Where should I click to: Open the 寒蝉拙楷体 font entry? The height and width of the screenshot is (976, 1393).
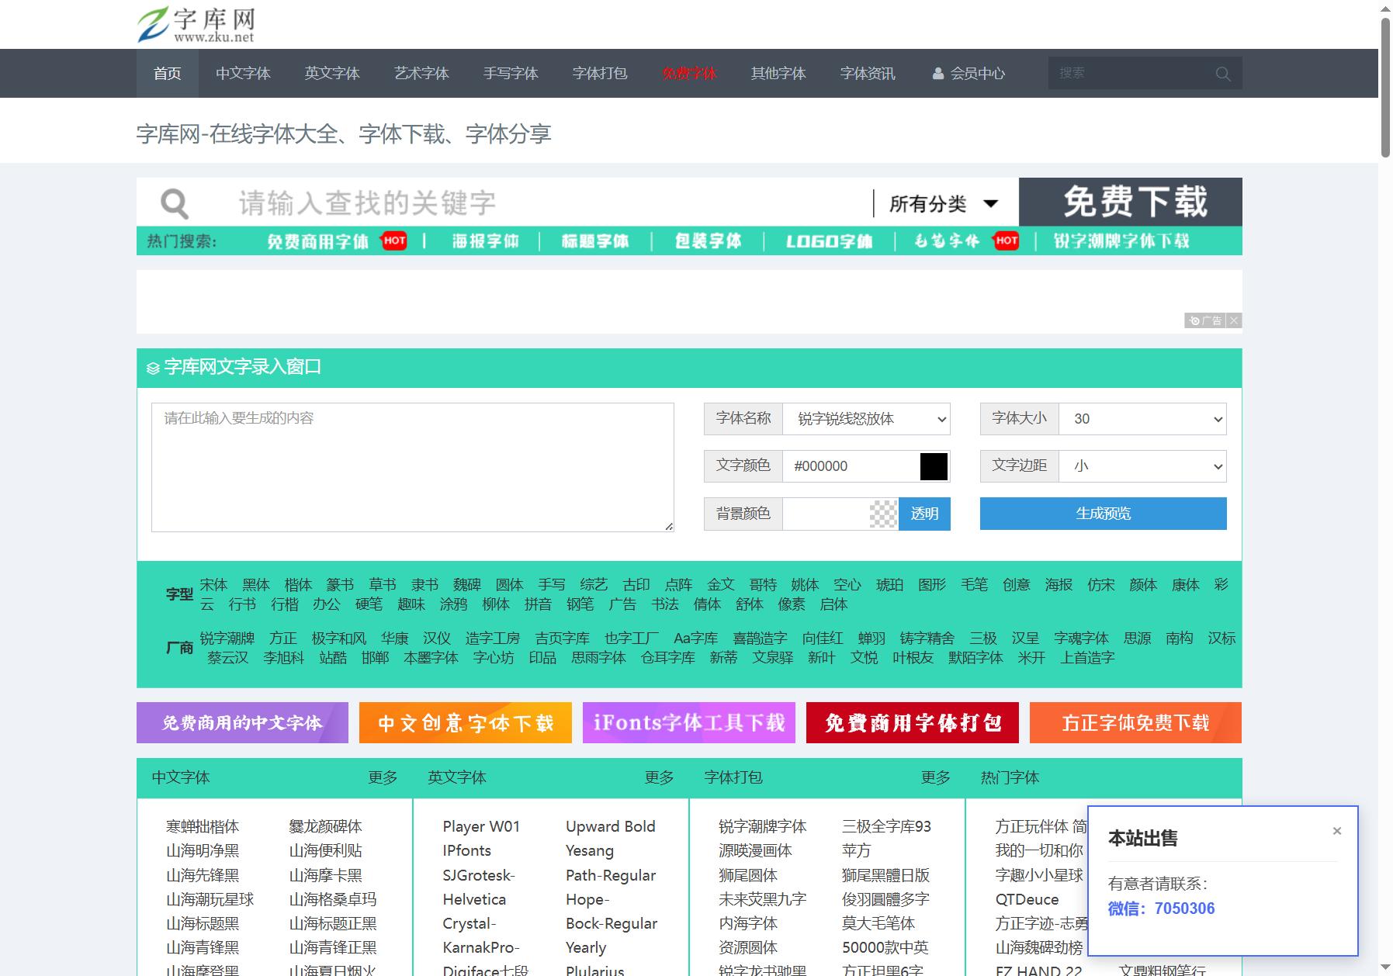coord(203,827)
